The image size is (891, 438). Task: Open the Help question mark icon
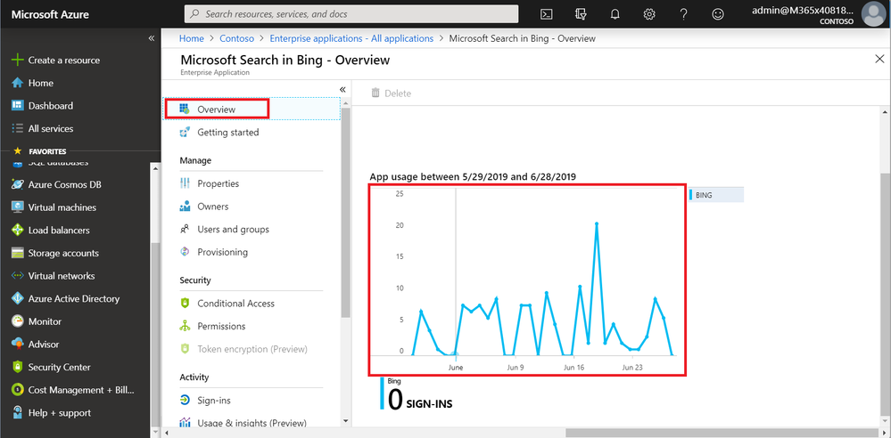(x=683, y=14)
